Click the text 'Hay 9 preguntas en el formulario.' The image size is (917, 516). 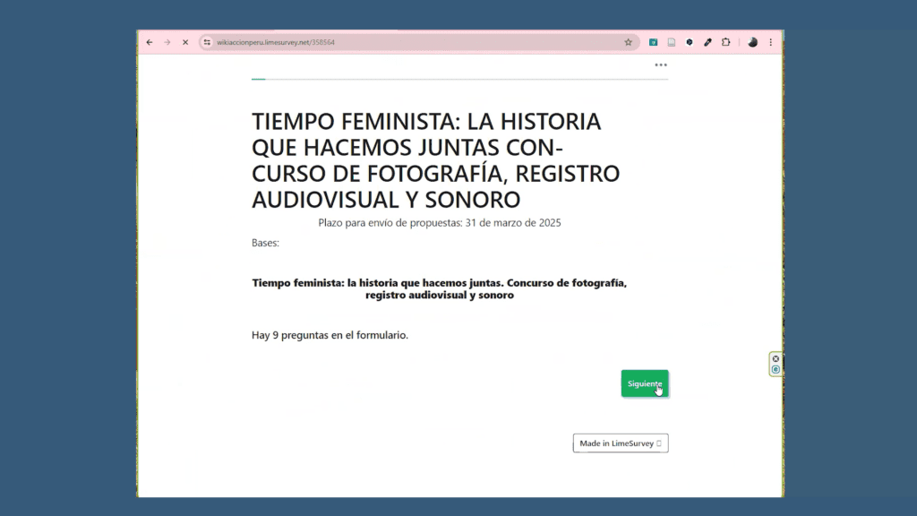tap(330, 335)
